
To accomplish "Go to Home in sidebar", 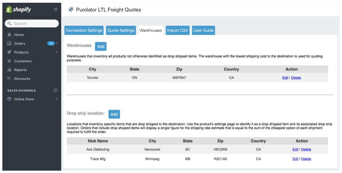I will tap(19, 35).
